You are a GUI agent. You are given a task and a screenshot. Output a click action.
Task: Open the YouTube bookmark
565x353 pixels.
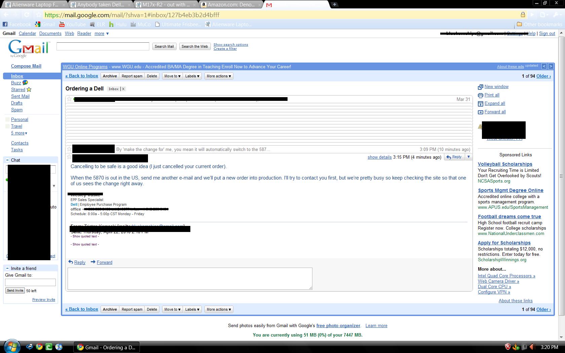(72, 25)
